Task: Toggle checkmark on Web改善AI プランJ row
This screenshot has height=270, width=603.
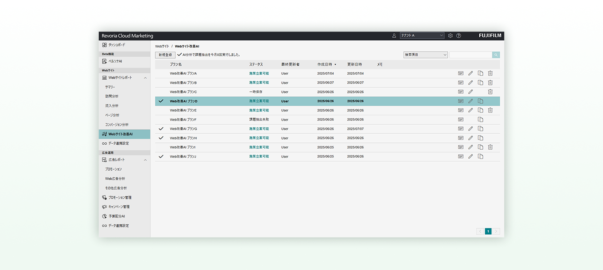Action: pos(161,156)
